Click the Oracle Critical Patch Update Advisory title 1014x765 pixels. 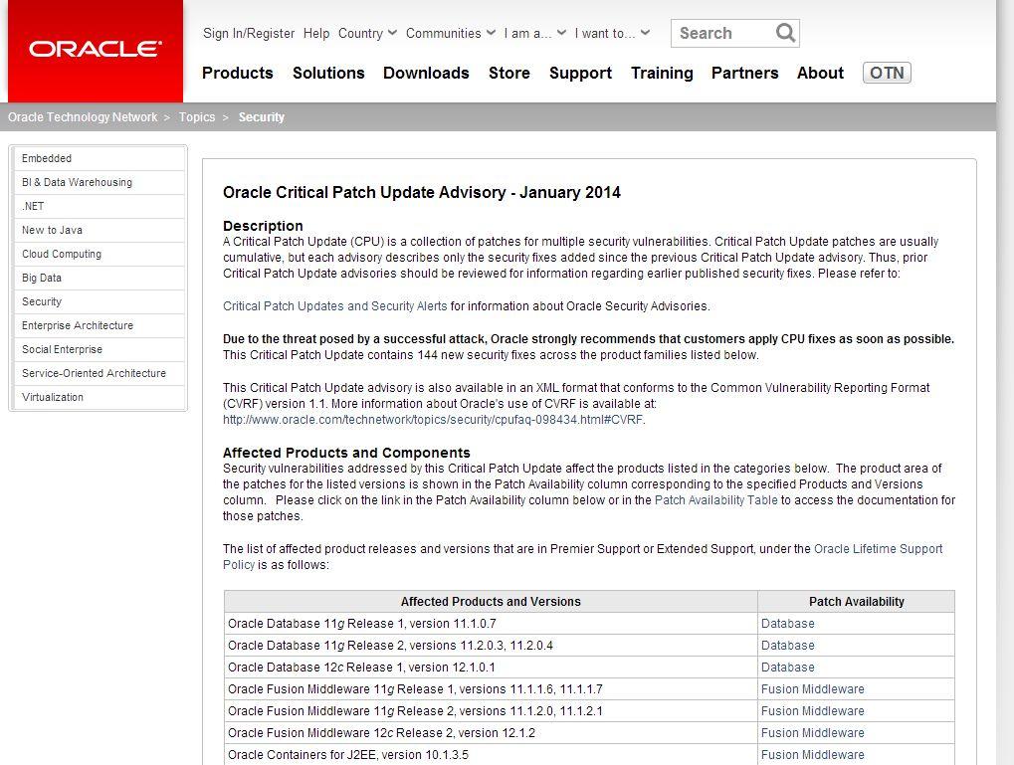pyautogui.click(x=422, y=193)
